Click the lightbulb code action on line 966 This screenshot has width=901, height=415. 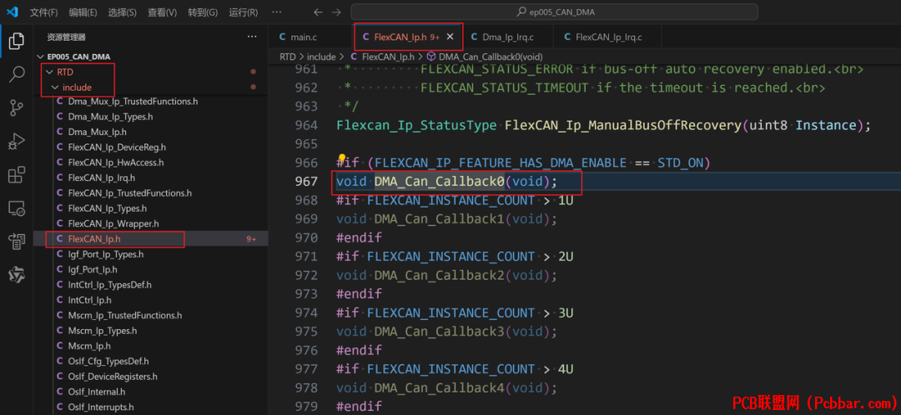[342, 158]
